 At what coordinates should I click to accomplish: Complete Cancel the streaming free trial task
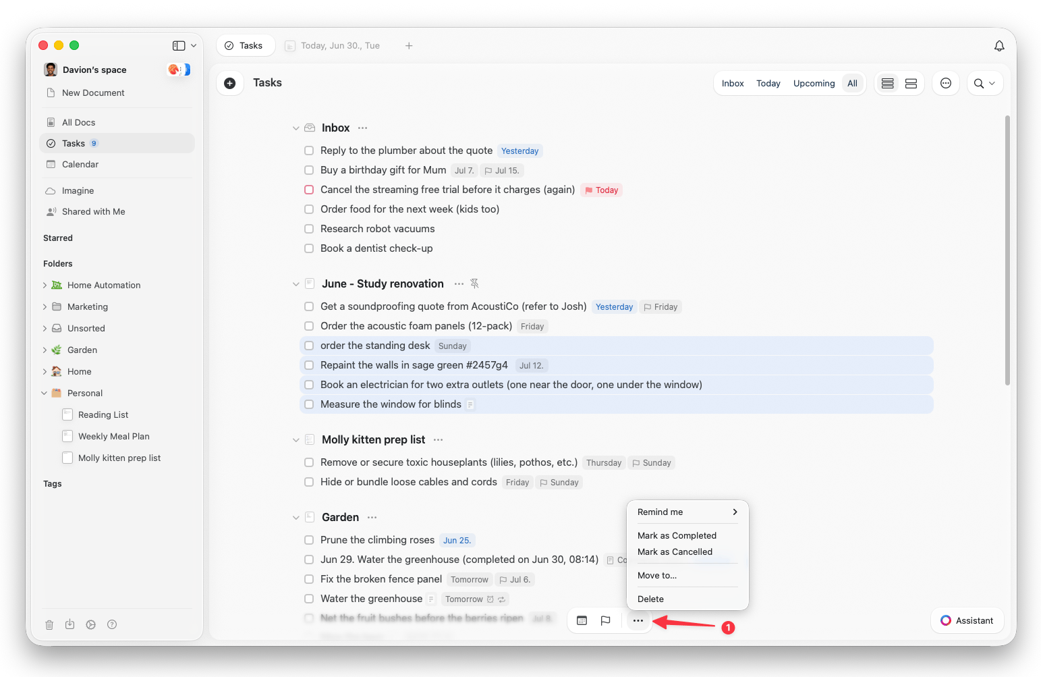[x=309, y=190]
